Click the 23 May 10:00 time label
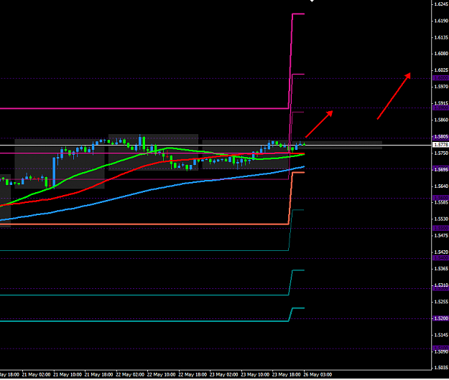This screenshot has width=449, height=380. [255, 374]
